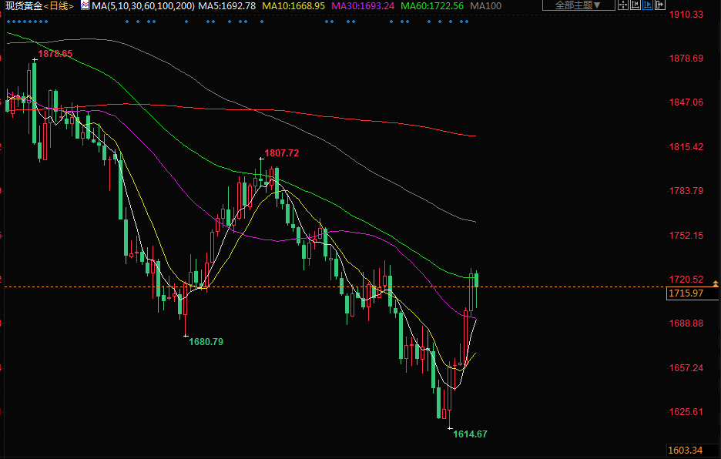Open the 全部主题 dropdown
Image resolution: width=721 pixels, height=459 pixels.
point(578,5)
